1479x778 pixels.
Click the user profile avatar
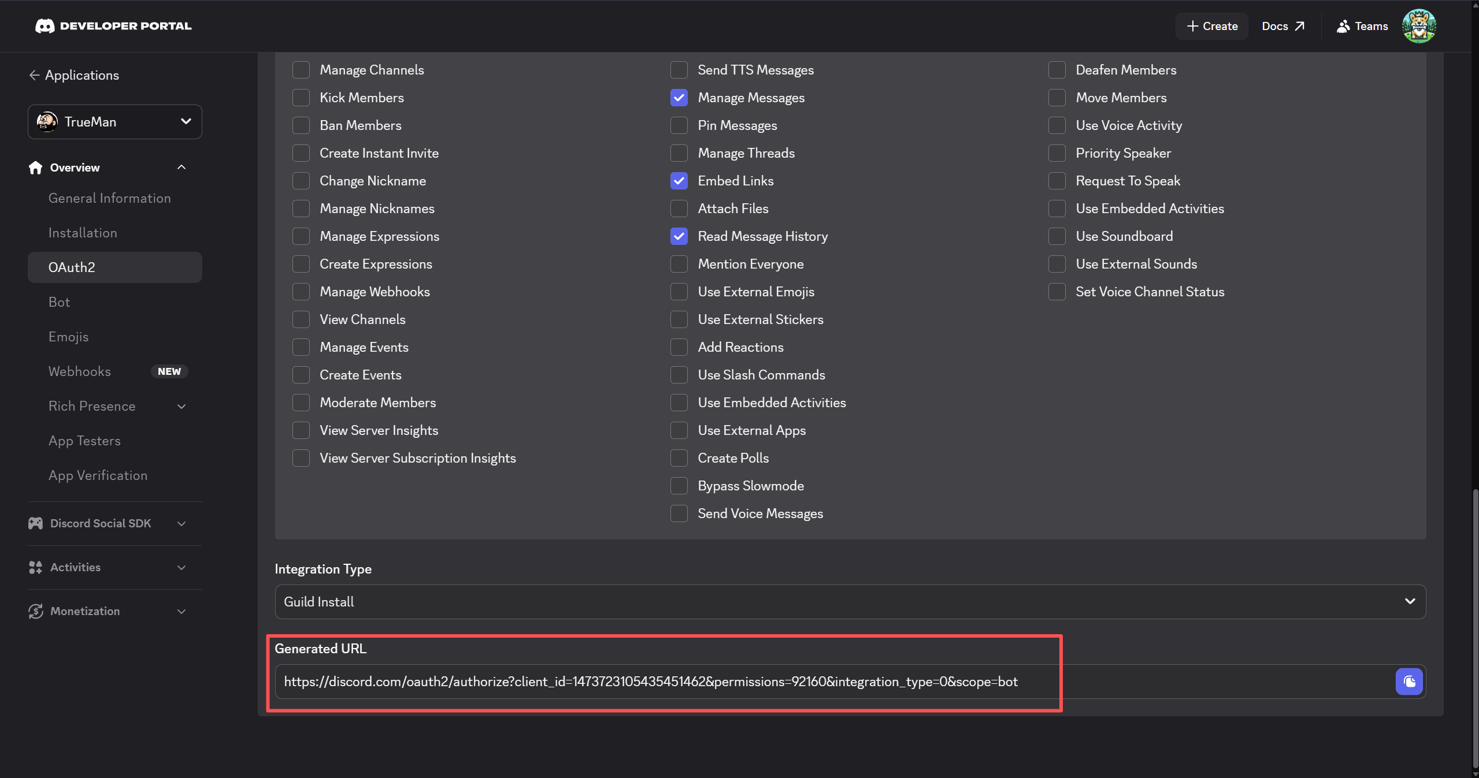click(x=1418, y=26)
